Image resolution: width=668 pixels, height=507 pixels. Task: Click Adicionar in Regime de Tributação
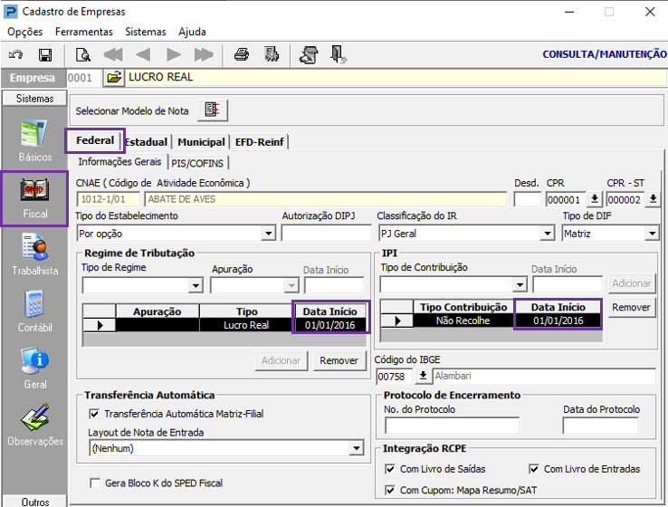pos(282,360)
